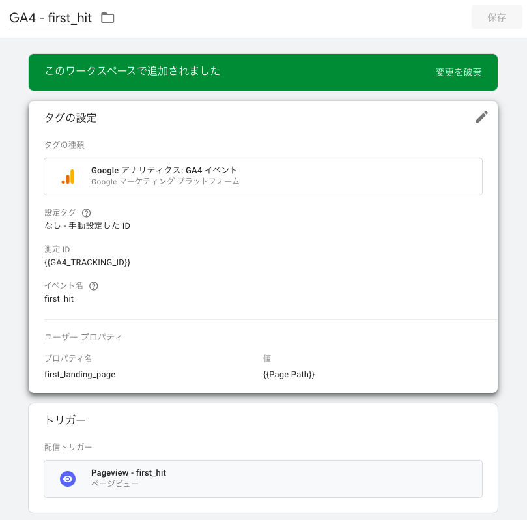Click the GA4 - first_hit tag name field
The height and width of the screenshot is (520, 527).
click(x=51, y=18)
